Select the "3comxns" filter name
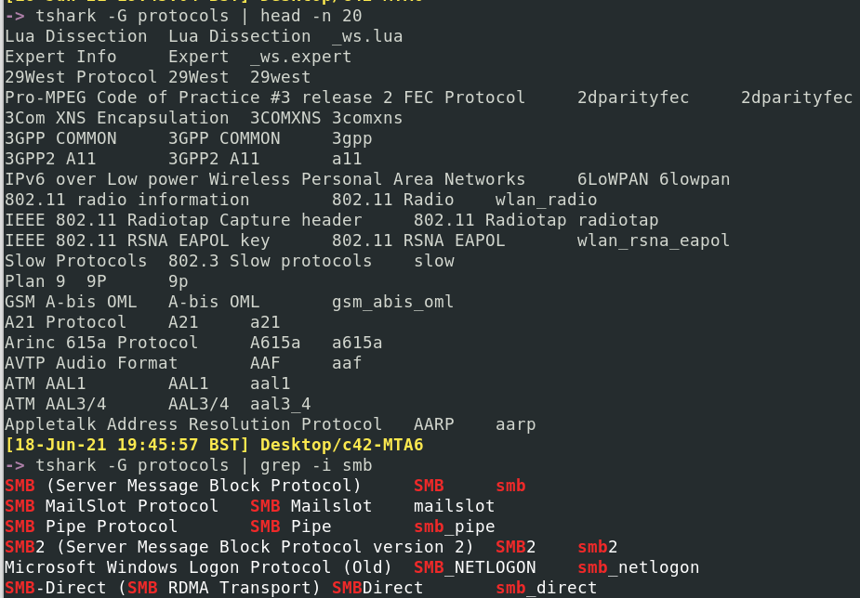 (x=367, y=118)
